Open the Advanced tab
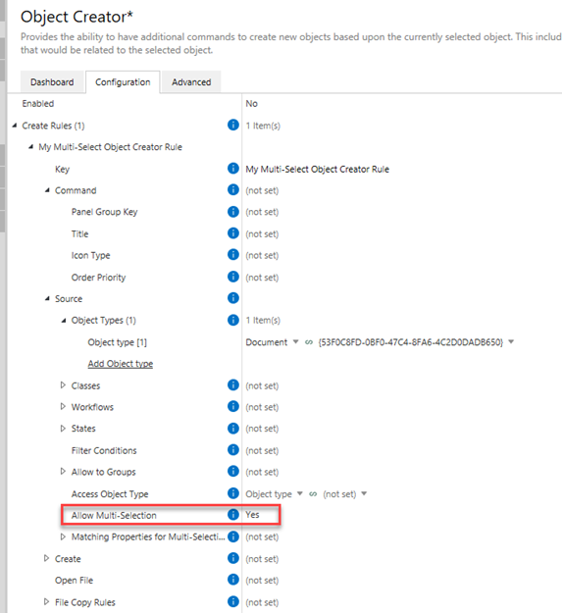This screenshot has height=613, width=562. pyautogui.click(x=191, y=82)
